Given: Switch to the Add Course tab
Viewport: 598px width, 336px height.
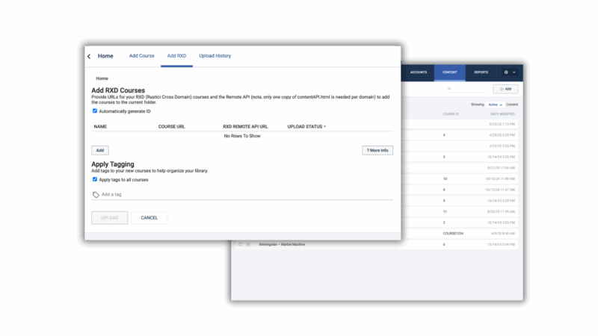Looking at the screenshot, I should coord(141,56).
